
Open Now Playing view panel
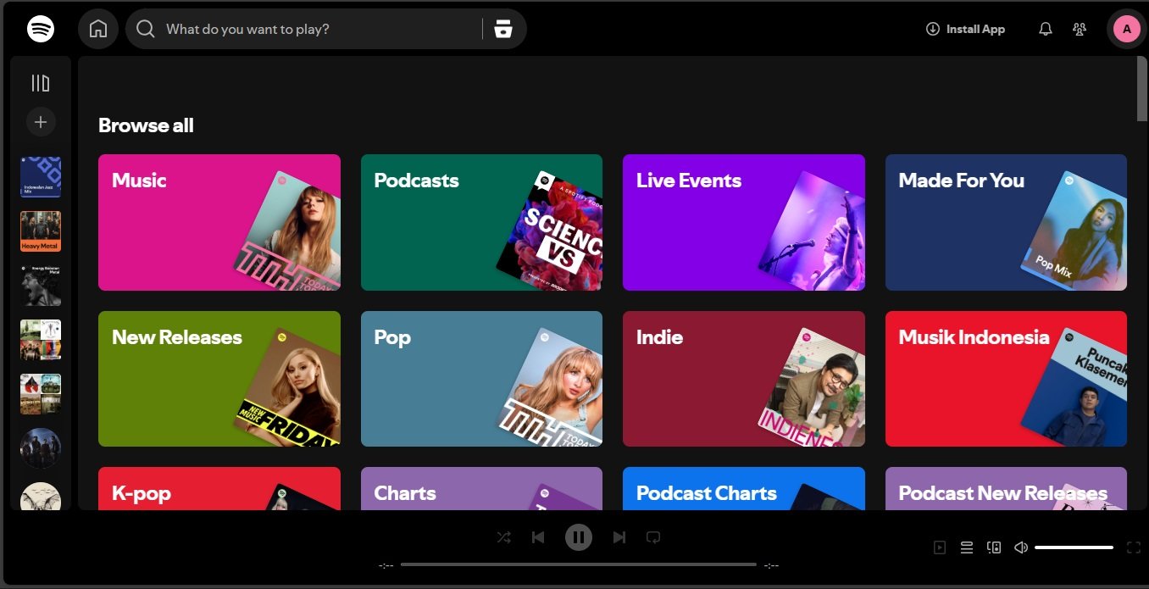click(940, 547)
